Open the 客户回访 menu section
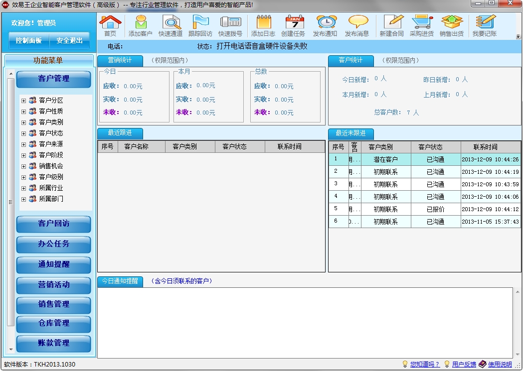523x371 pixels. 54,224
